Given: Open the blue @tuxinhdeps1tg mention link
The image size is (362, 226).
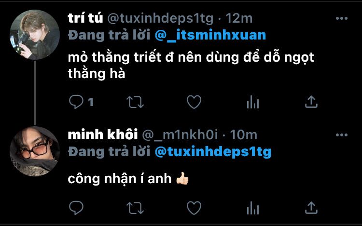Looking at the screenshot, I should coord(213,152).
